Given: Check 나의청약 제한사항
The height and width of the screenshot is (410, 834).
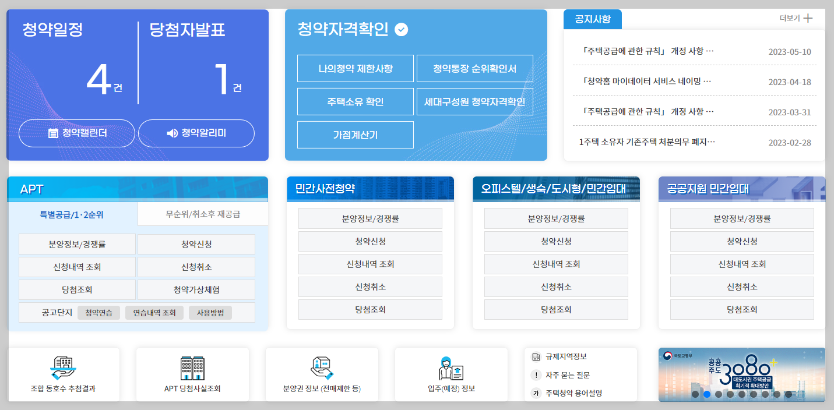Looking at the screenshot, I should [356, 68].
